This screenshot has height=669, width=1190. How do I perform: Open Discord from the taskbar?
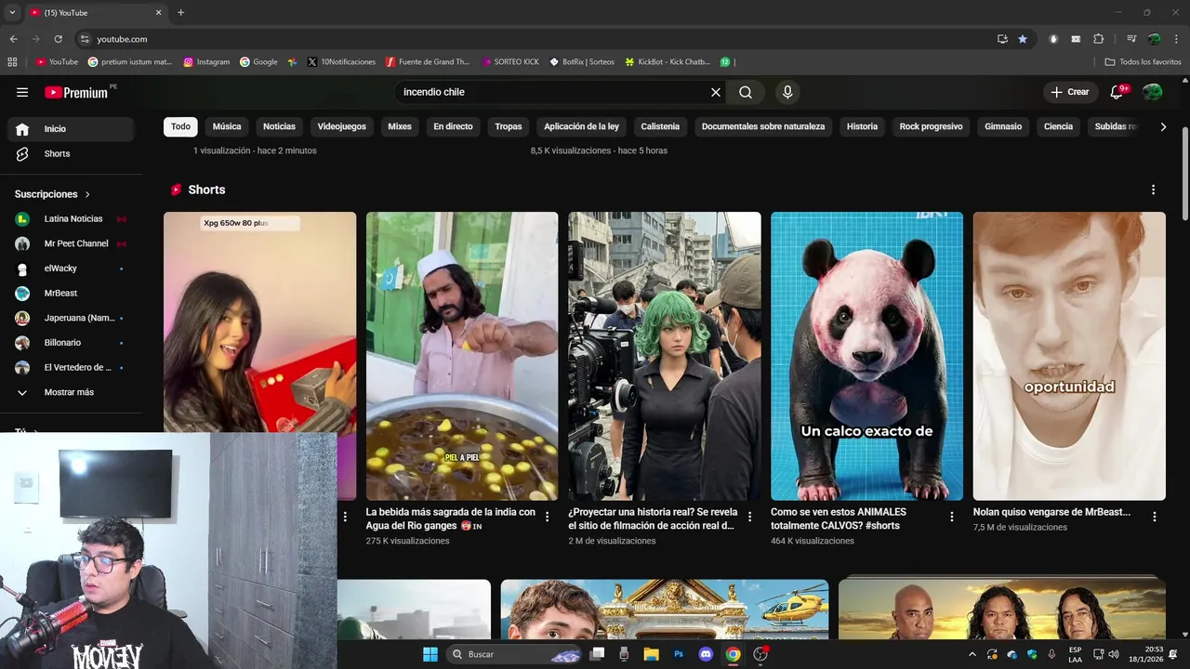click(706, 654)
